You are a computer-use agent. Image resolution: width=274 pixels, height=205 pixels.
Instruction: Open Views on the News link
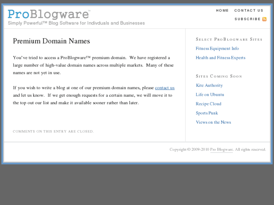(x=213, y=122)
